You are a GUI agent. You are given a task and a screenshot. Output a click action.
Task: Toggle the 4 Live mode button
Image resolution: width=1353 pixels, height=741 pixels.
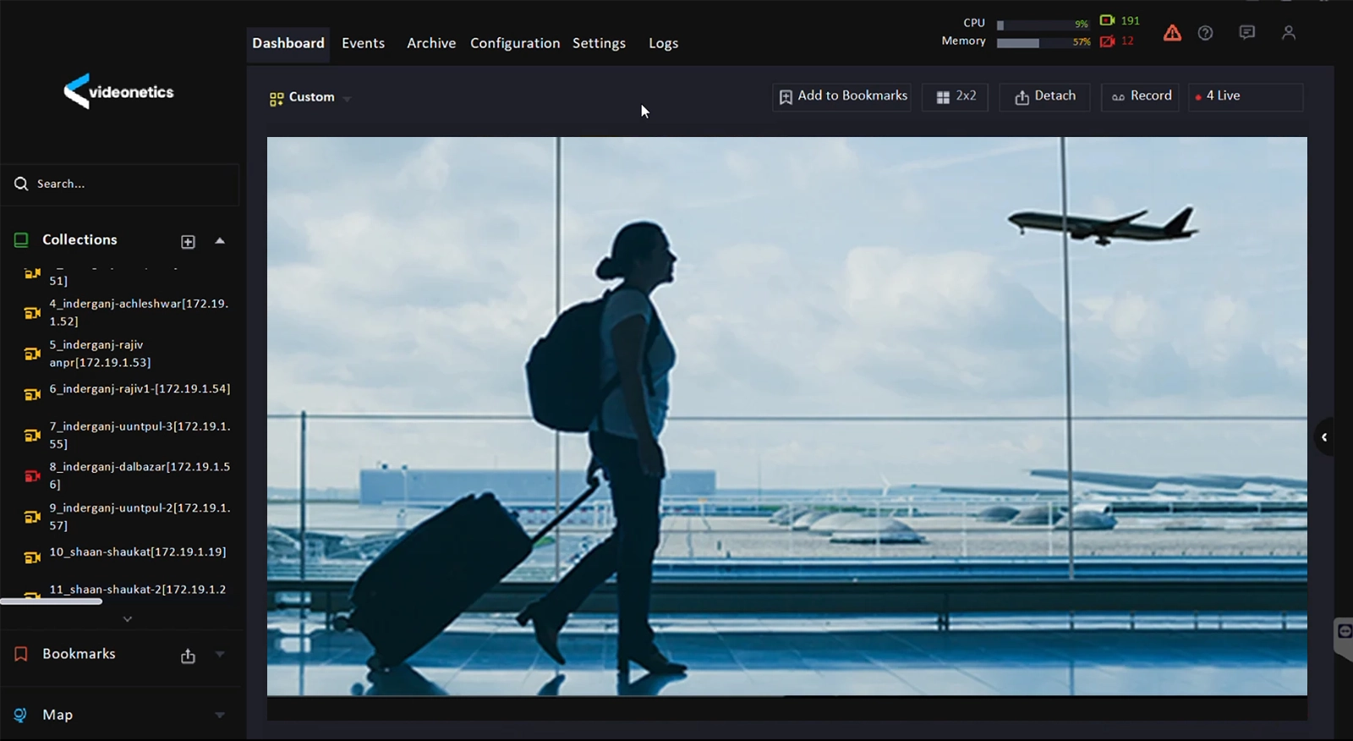(x=1245, y=96)
